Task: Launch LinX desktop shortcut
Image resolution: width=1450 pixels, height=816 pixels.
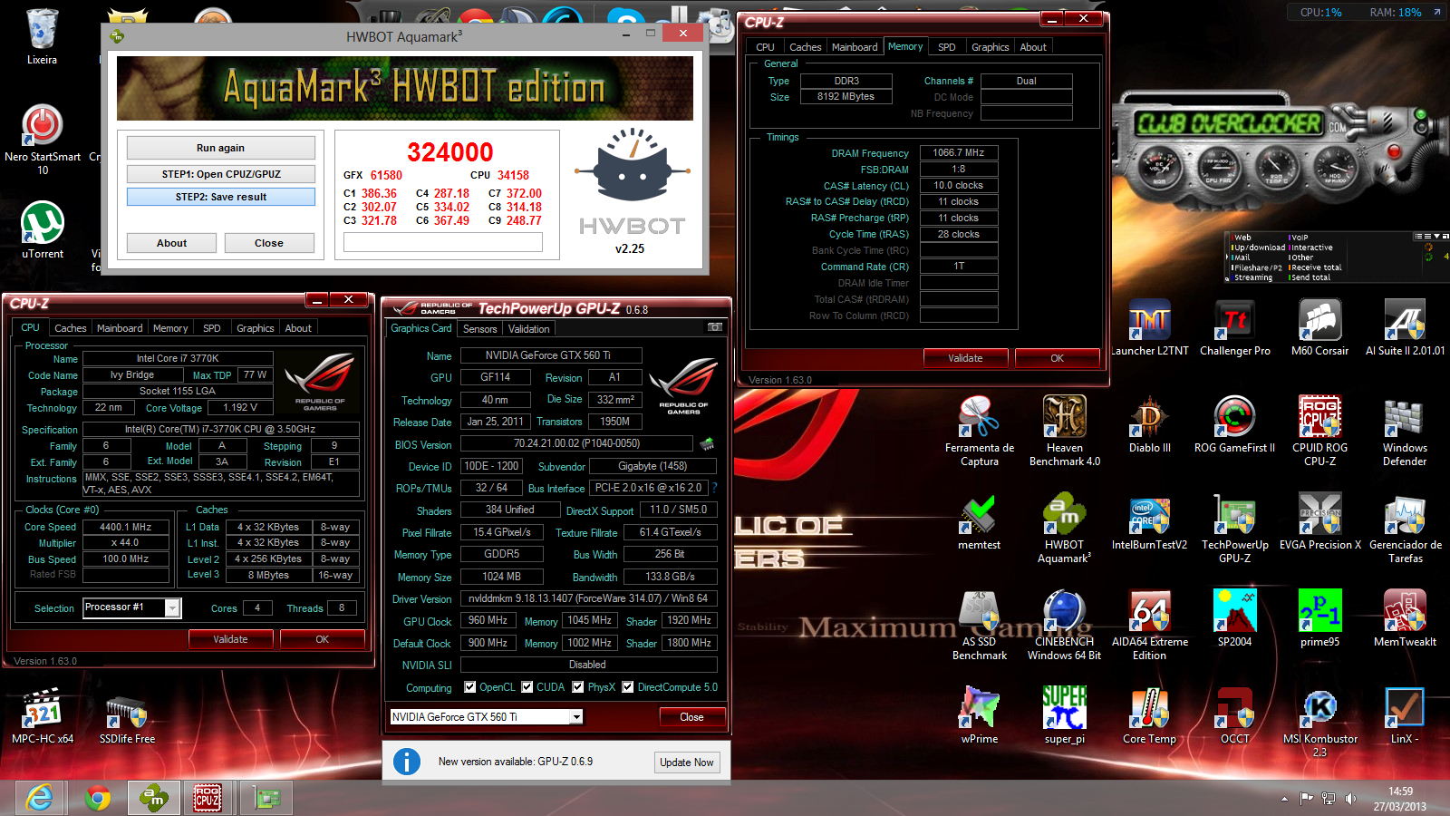Action: tap(1405, 715)
